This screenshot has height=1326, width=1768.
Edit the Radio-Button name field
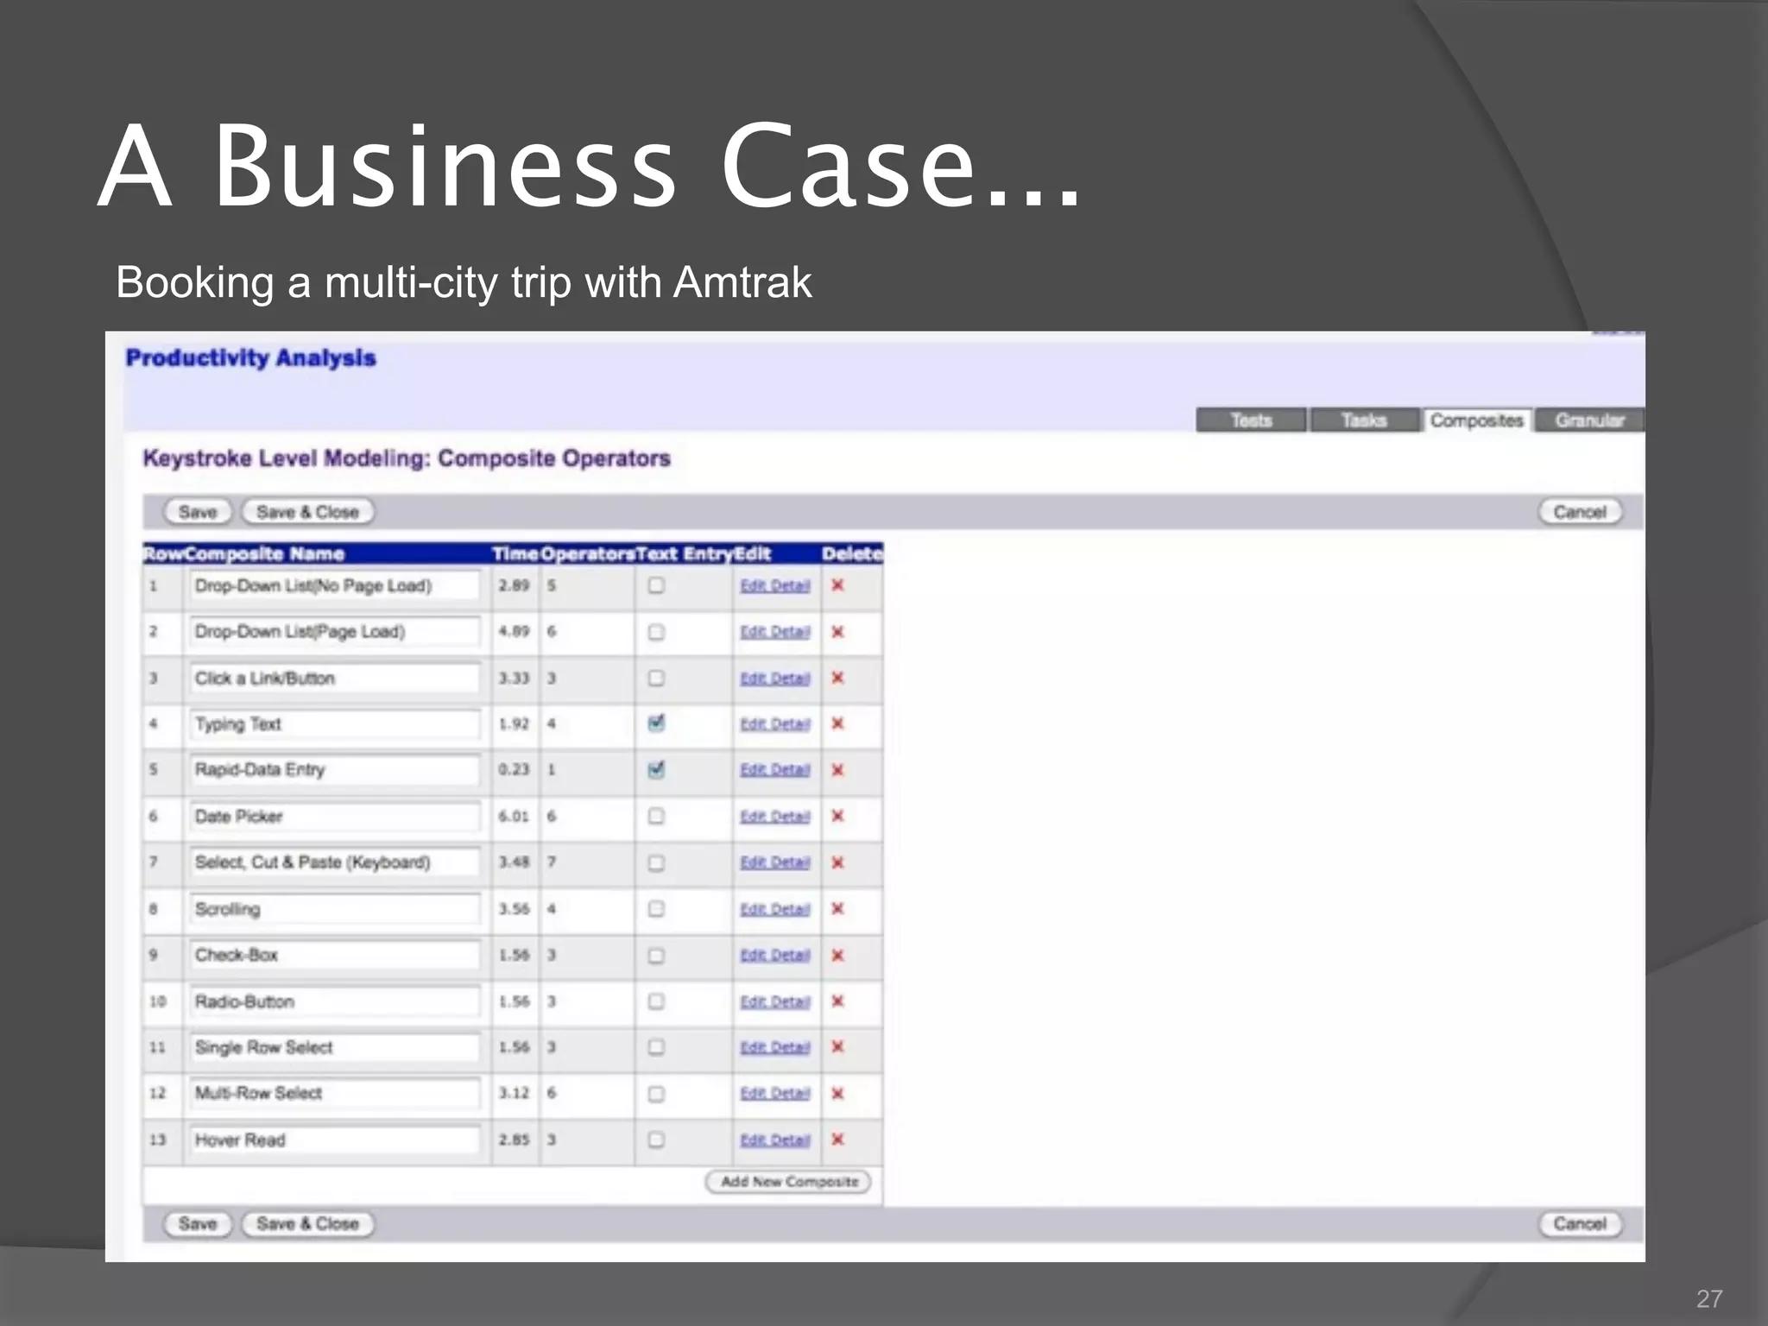(335, 1001)
